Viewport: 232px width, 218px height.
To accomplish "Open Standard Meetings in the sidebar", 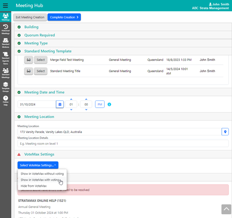I will [5, 73].
